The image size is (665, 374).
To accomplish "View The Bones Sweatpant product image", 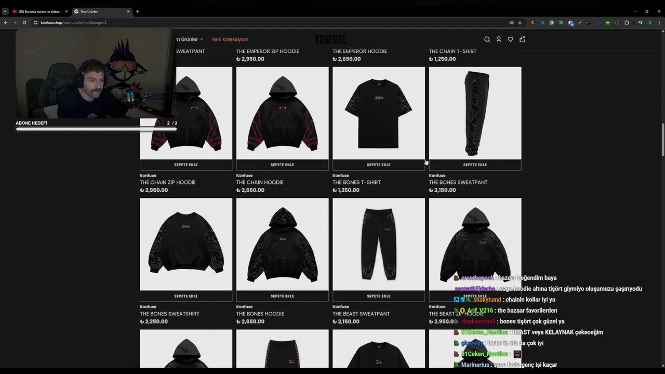I will click(x=475, y=113).
